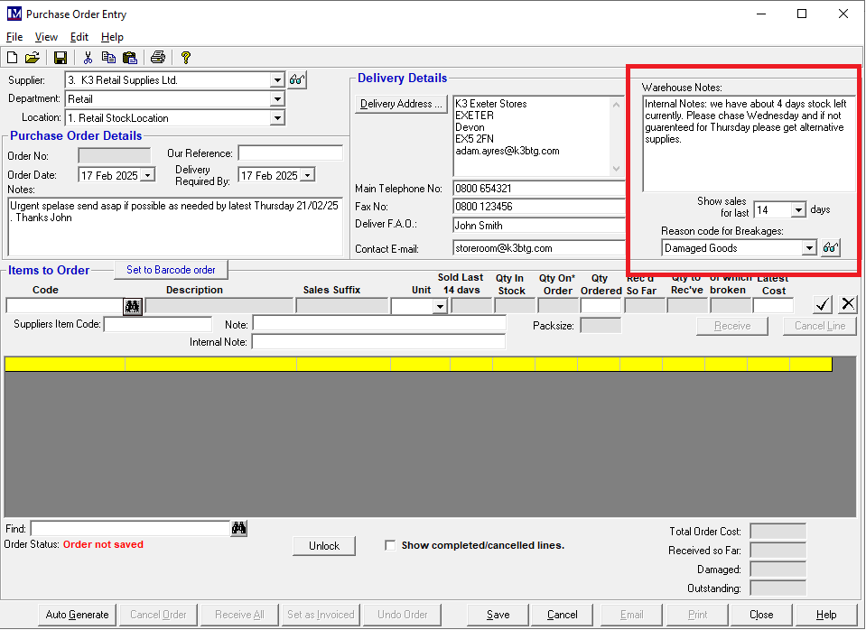Click into the Our Reference field
Viewport: 866px width, 630px height.
coord(290,153)
